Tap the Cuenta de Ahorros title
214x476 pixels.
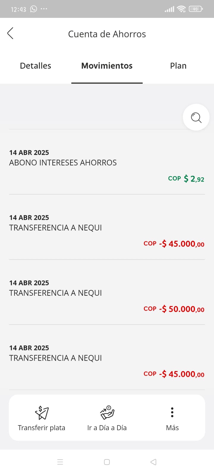pyautogui.click(x=107, y=34)
